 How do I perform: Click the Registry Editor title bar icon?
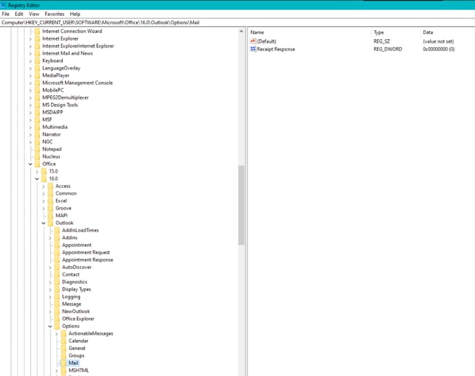tap(3, 5)
